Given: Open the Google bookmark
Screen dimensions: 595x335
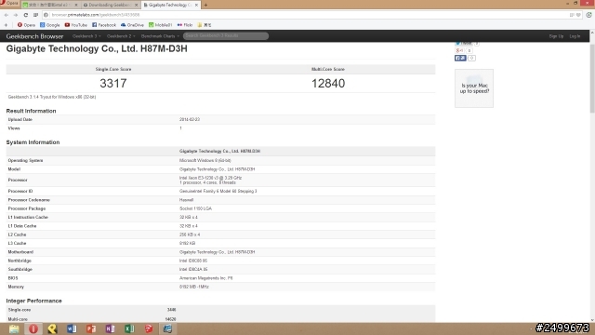Looking at the screenshot, I should (x=49, y=25).
